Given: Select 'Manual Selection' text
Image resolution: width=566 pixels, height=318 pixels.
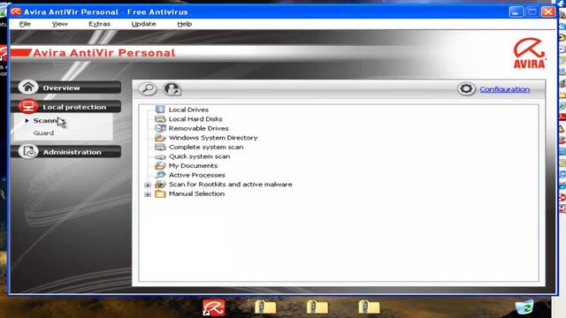Looking at the screenshot, I should [x=196, y=194].
